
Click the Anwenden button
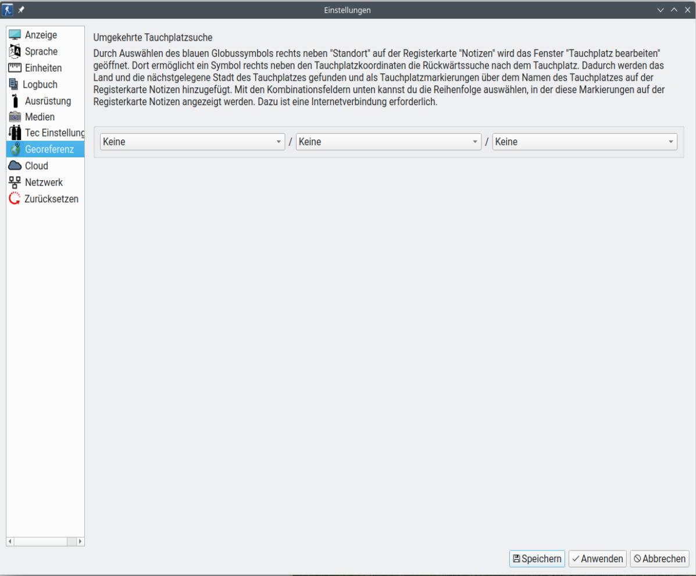coord(597,559)
